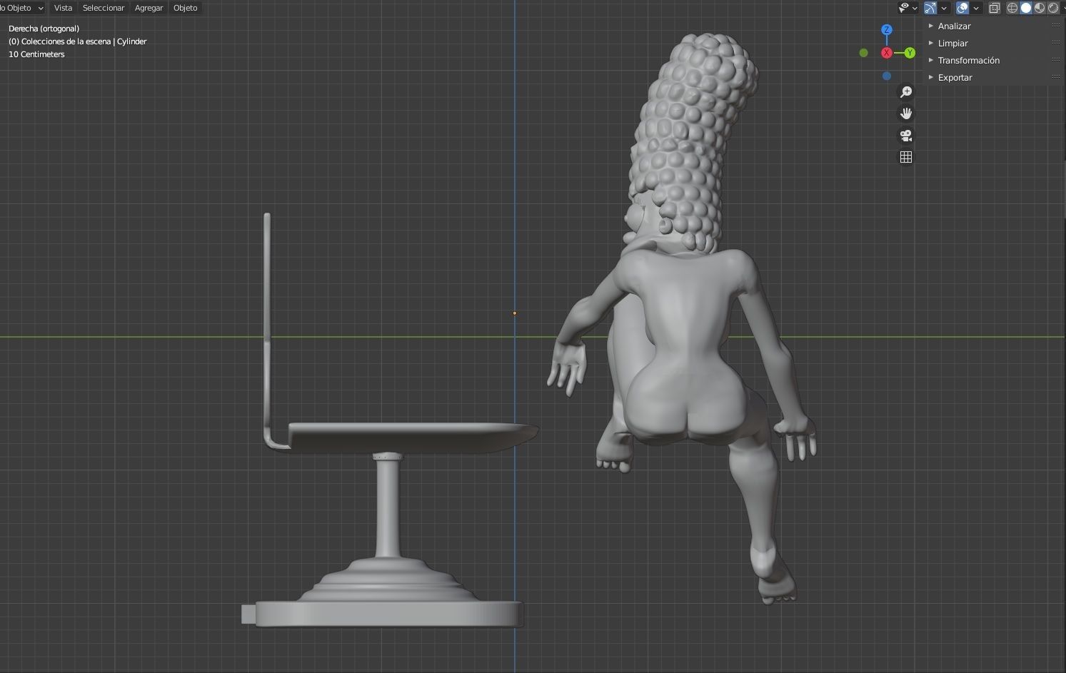Switch to solid viewport shading
Viewport: 1066px width, 673px height.
(x=1026, y=8)
